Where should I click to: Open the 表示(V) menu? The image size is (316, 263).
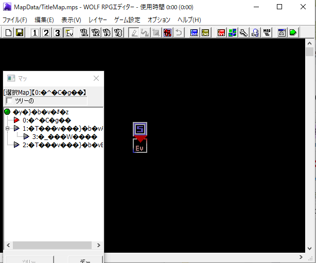click(x=71, y=20)
